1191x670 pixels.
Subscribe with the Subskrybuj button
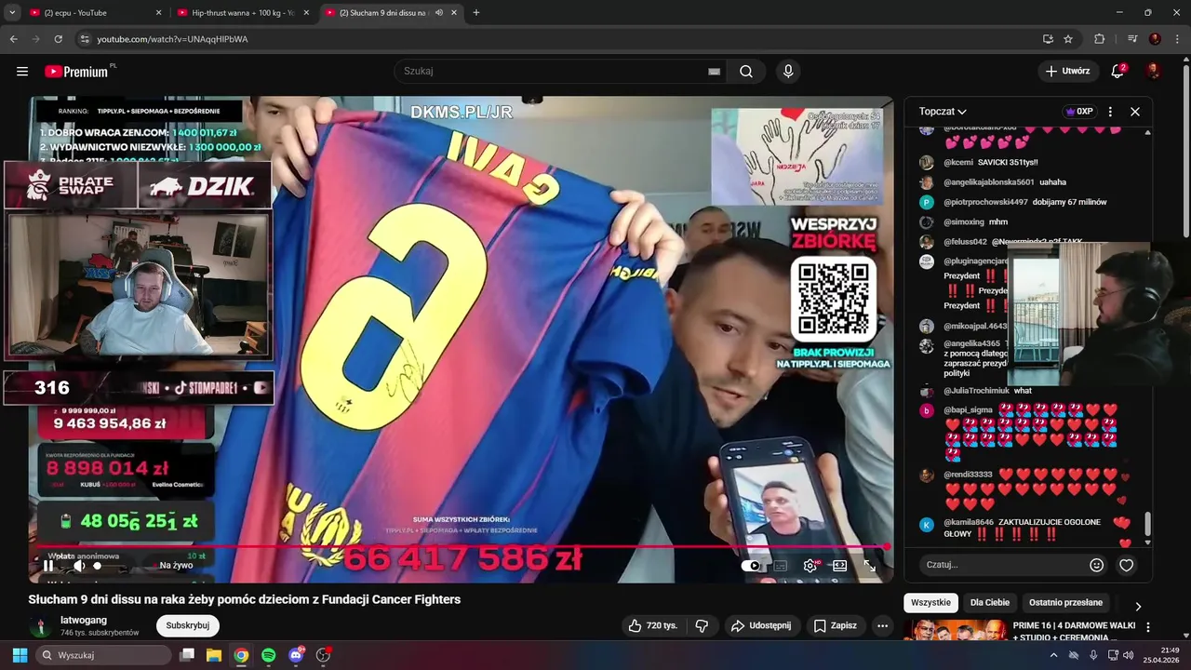tap(188, 625)
